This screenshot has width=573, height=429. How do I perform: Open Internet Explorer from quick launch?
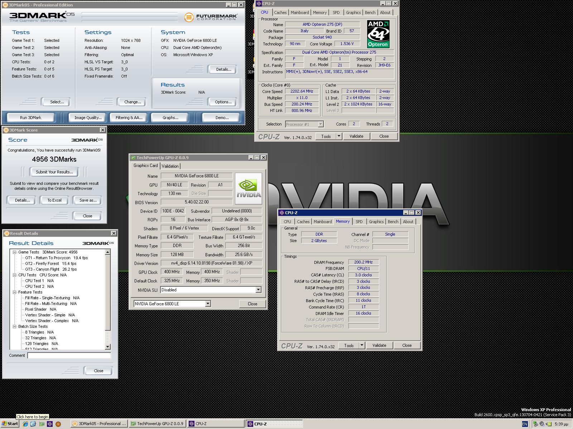(25, 424)
